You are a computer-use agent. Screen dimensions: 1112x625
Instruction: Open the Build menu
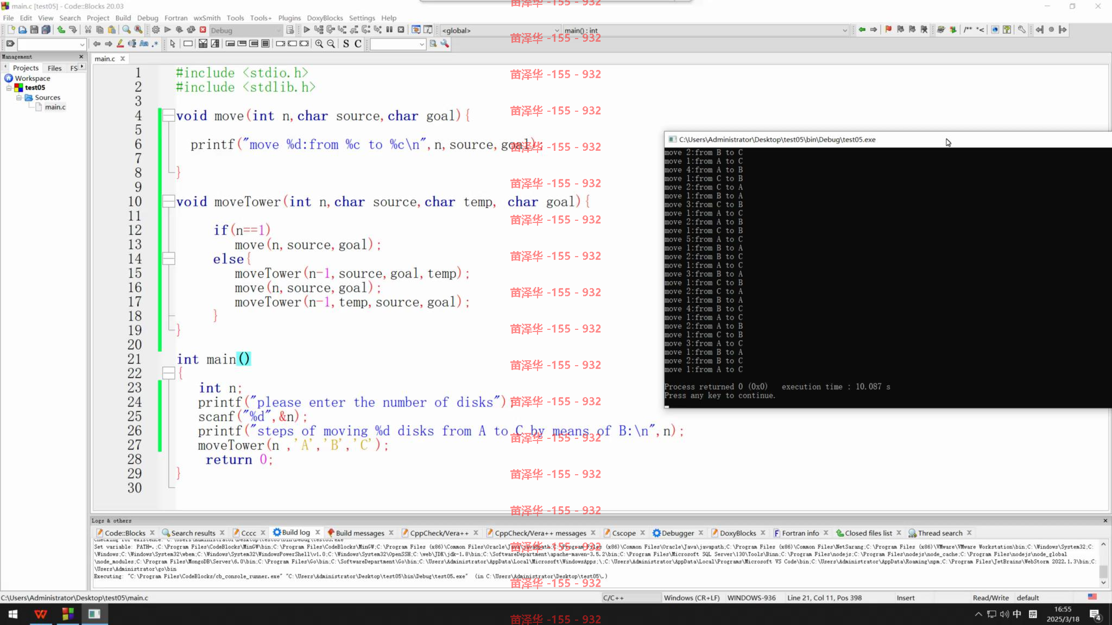(123, 18)
